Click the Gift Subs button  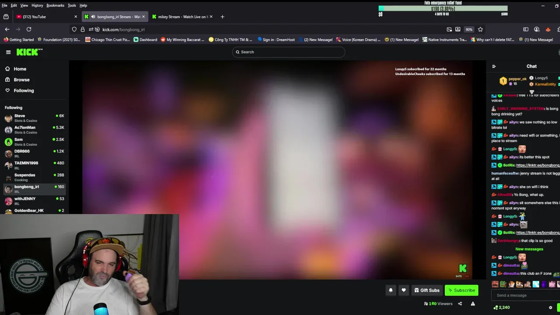click(x=427, y=290)
